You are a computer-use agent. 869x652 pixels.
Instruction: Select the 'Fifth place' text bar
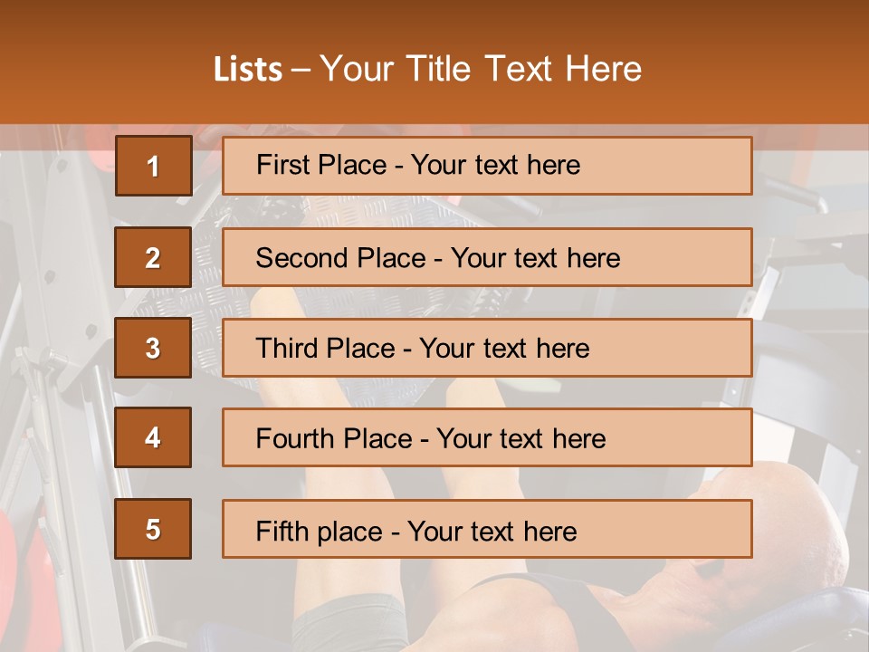(x=487, y=530)
